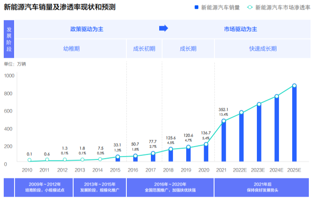
Task: Click the 2025E x-axis year label
Action: pyautogui.click(x=294, y=170)
